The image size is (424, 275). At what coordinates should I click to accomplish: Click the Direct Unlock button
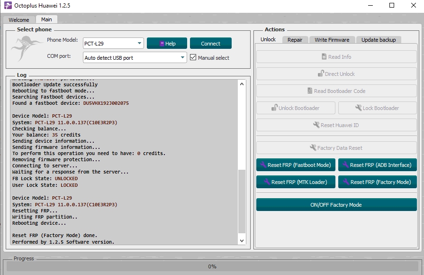coord(336,74)
